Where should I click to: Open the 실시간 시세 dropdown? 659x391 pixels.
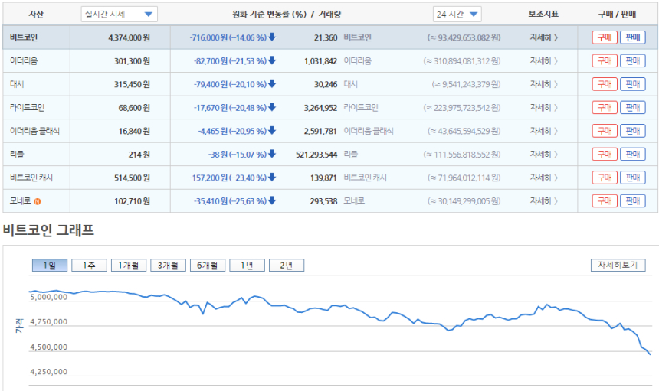tap(119, 15)
